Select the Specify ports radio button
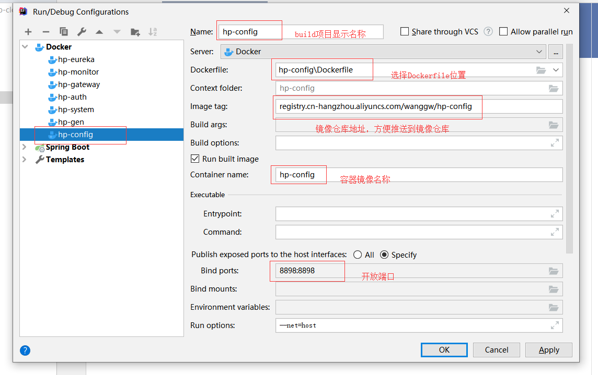 [384, 255]
